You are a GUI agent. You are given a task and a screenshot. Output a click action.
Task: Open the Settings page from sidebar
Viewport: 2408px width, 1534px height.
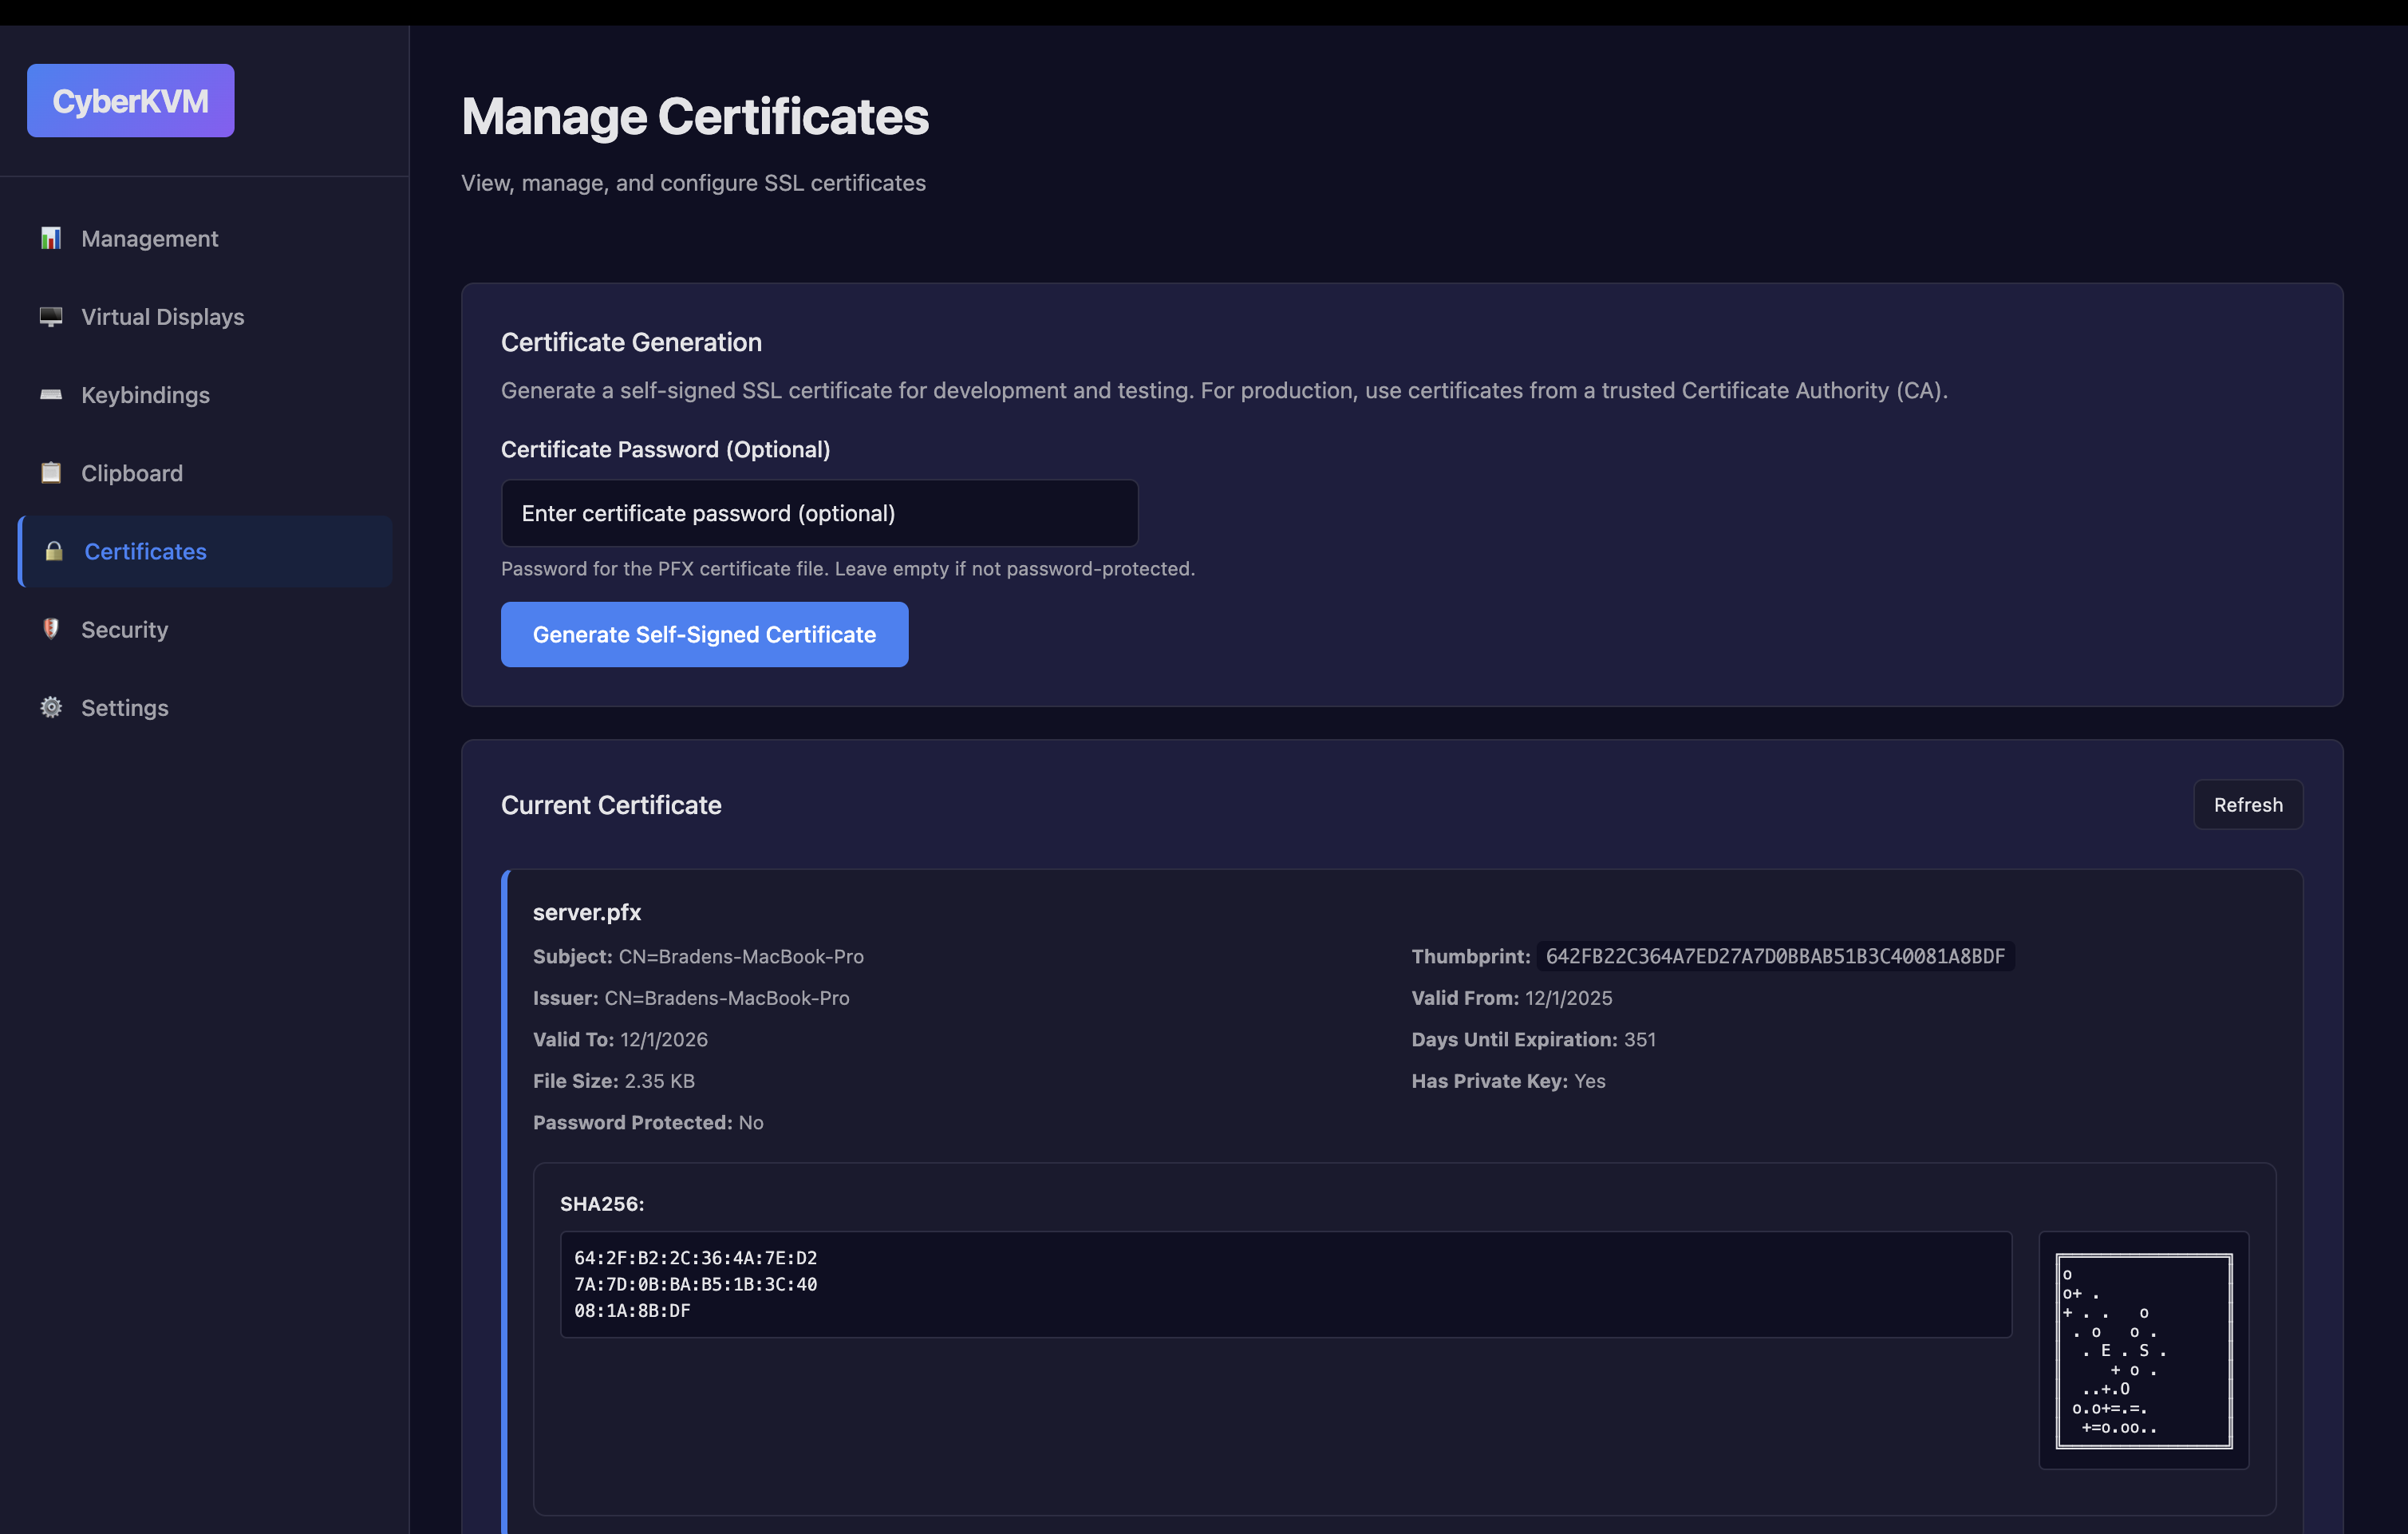(125, 707)
